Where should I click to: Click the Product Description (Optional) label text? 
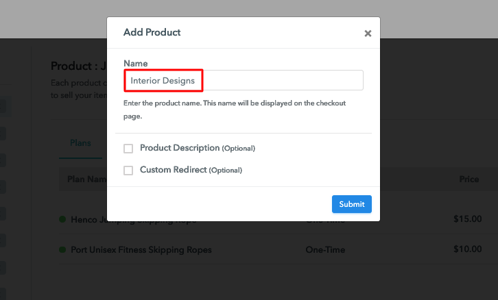click(198, 148)
